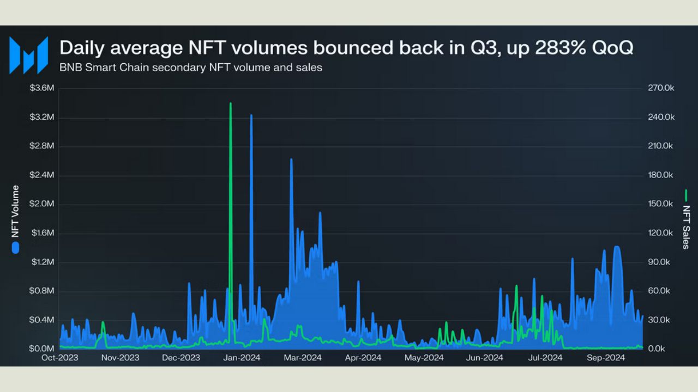Click the "$0.8M" axis value

[x=41, y=291]
